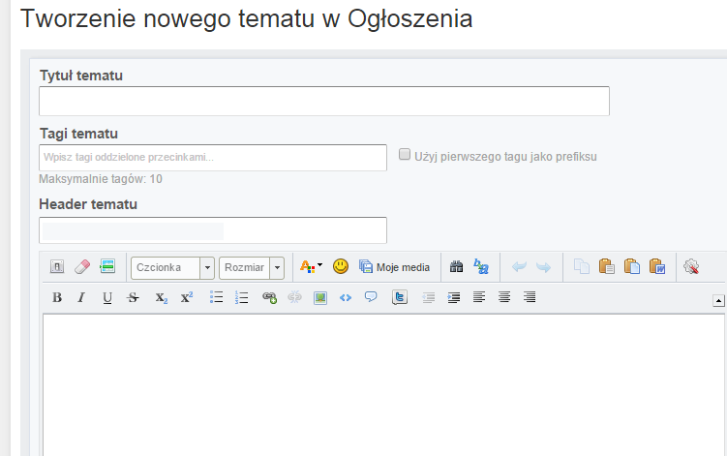This screenshot has height=456, width=727.
Task: Click the binoculars find icon
Action: [x=456, y=267]
